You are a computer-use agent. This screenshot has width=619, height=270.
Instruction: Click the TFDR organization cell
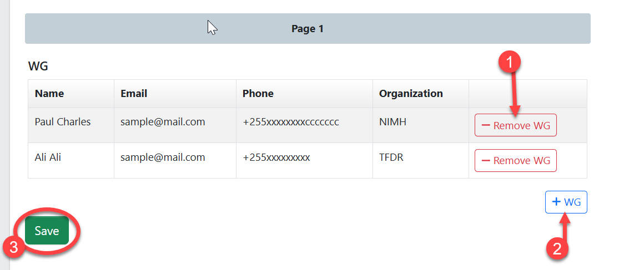pyautogui.click(x=391, y=157)
